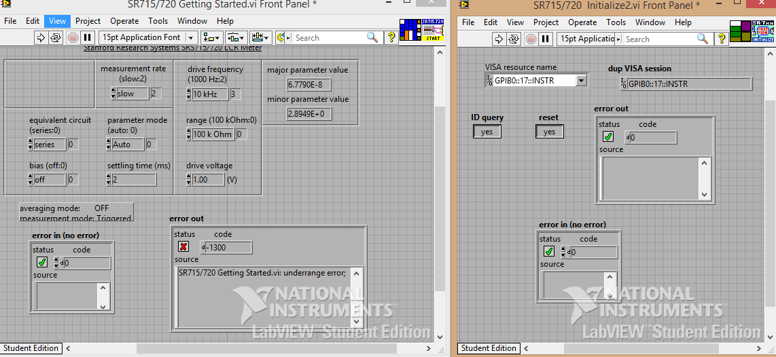Click error in code stepper in Initialize2
The width and height of the screenshot is (776, 357).
coord(563,252)
